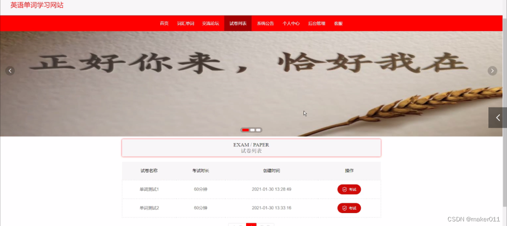This screenshot has width=507, height=226.
Task: View the 系统公告 page
Action: coord(266,24)
